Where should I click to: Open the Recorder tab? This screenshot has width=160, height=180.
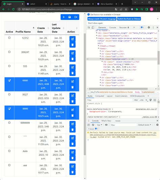(124, 28)
